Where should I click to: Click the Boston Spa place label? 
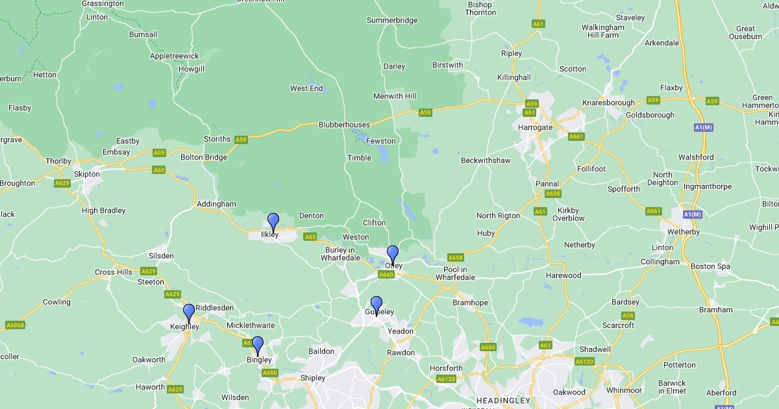click(711, 266)
